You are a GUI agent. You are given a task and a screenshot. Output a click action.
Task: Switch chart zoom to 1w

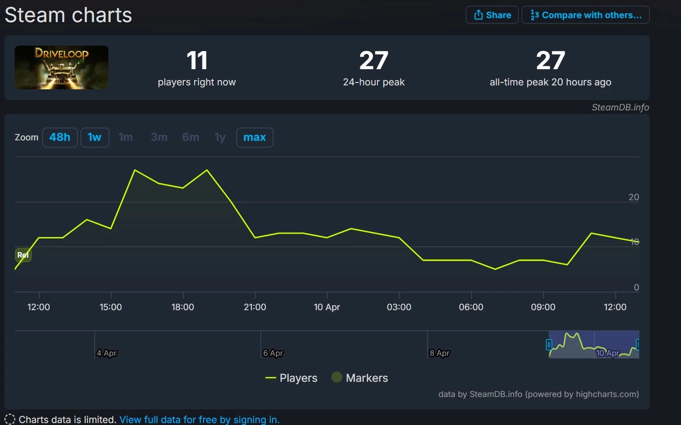coord(95,137)
